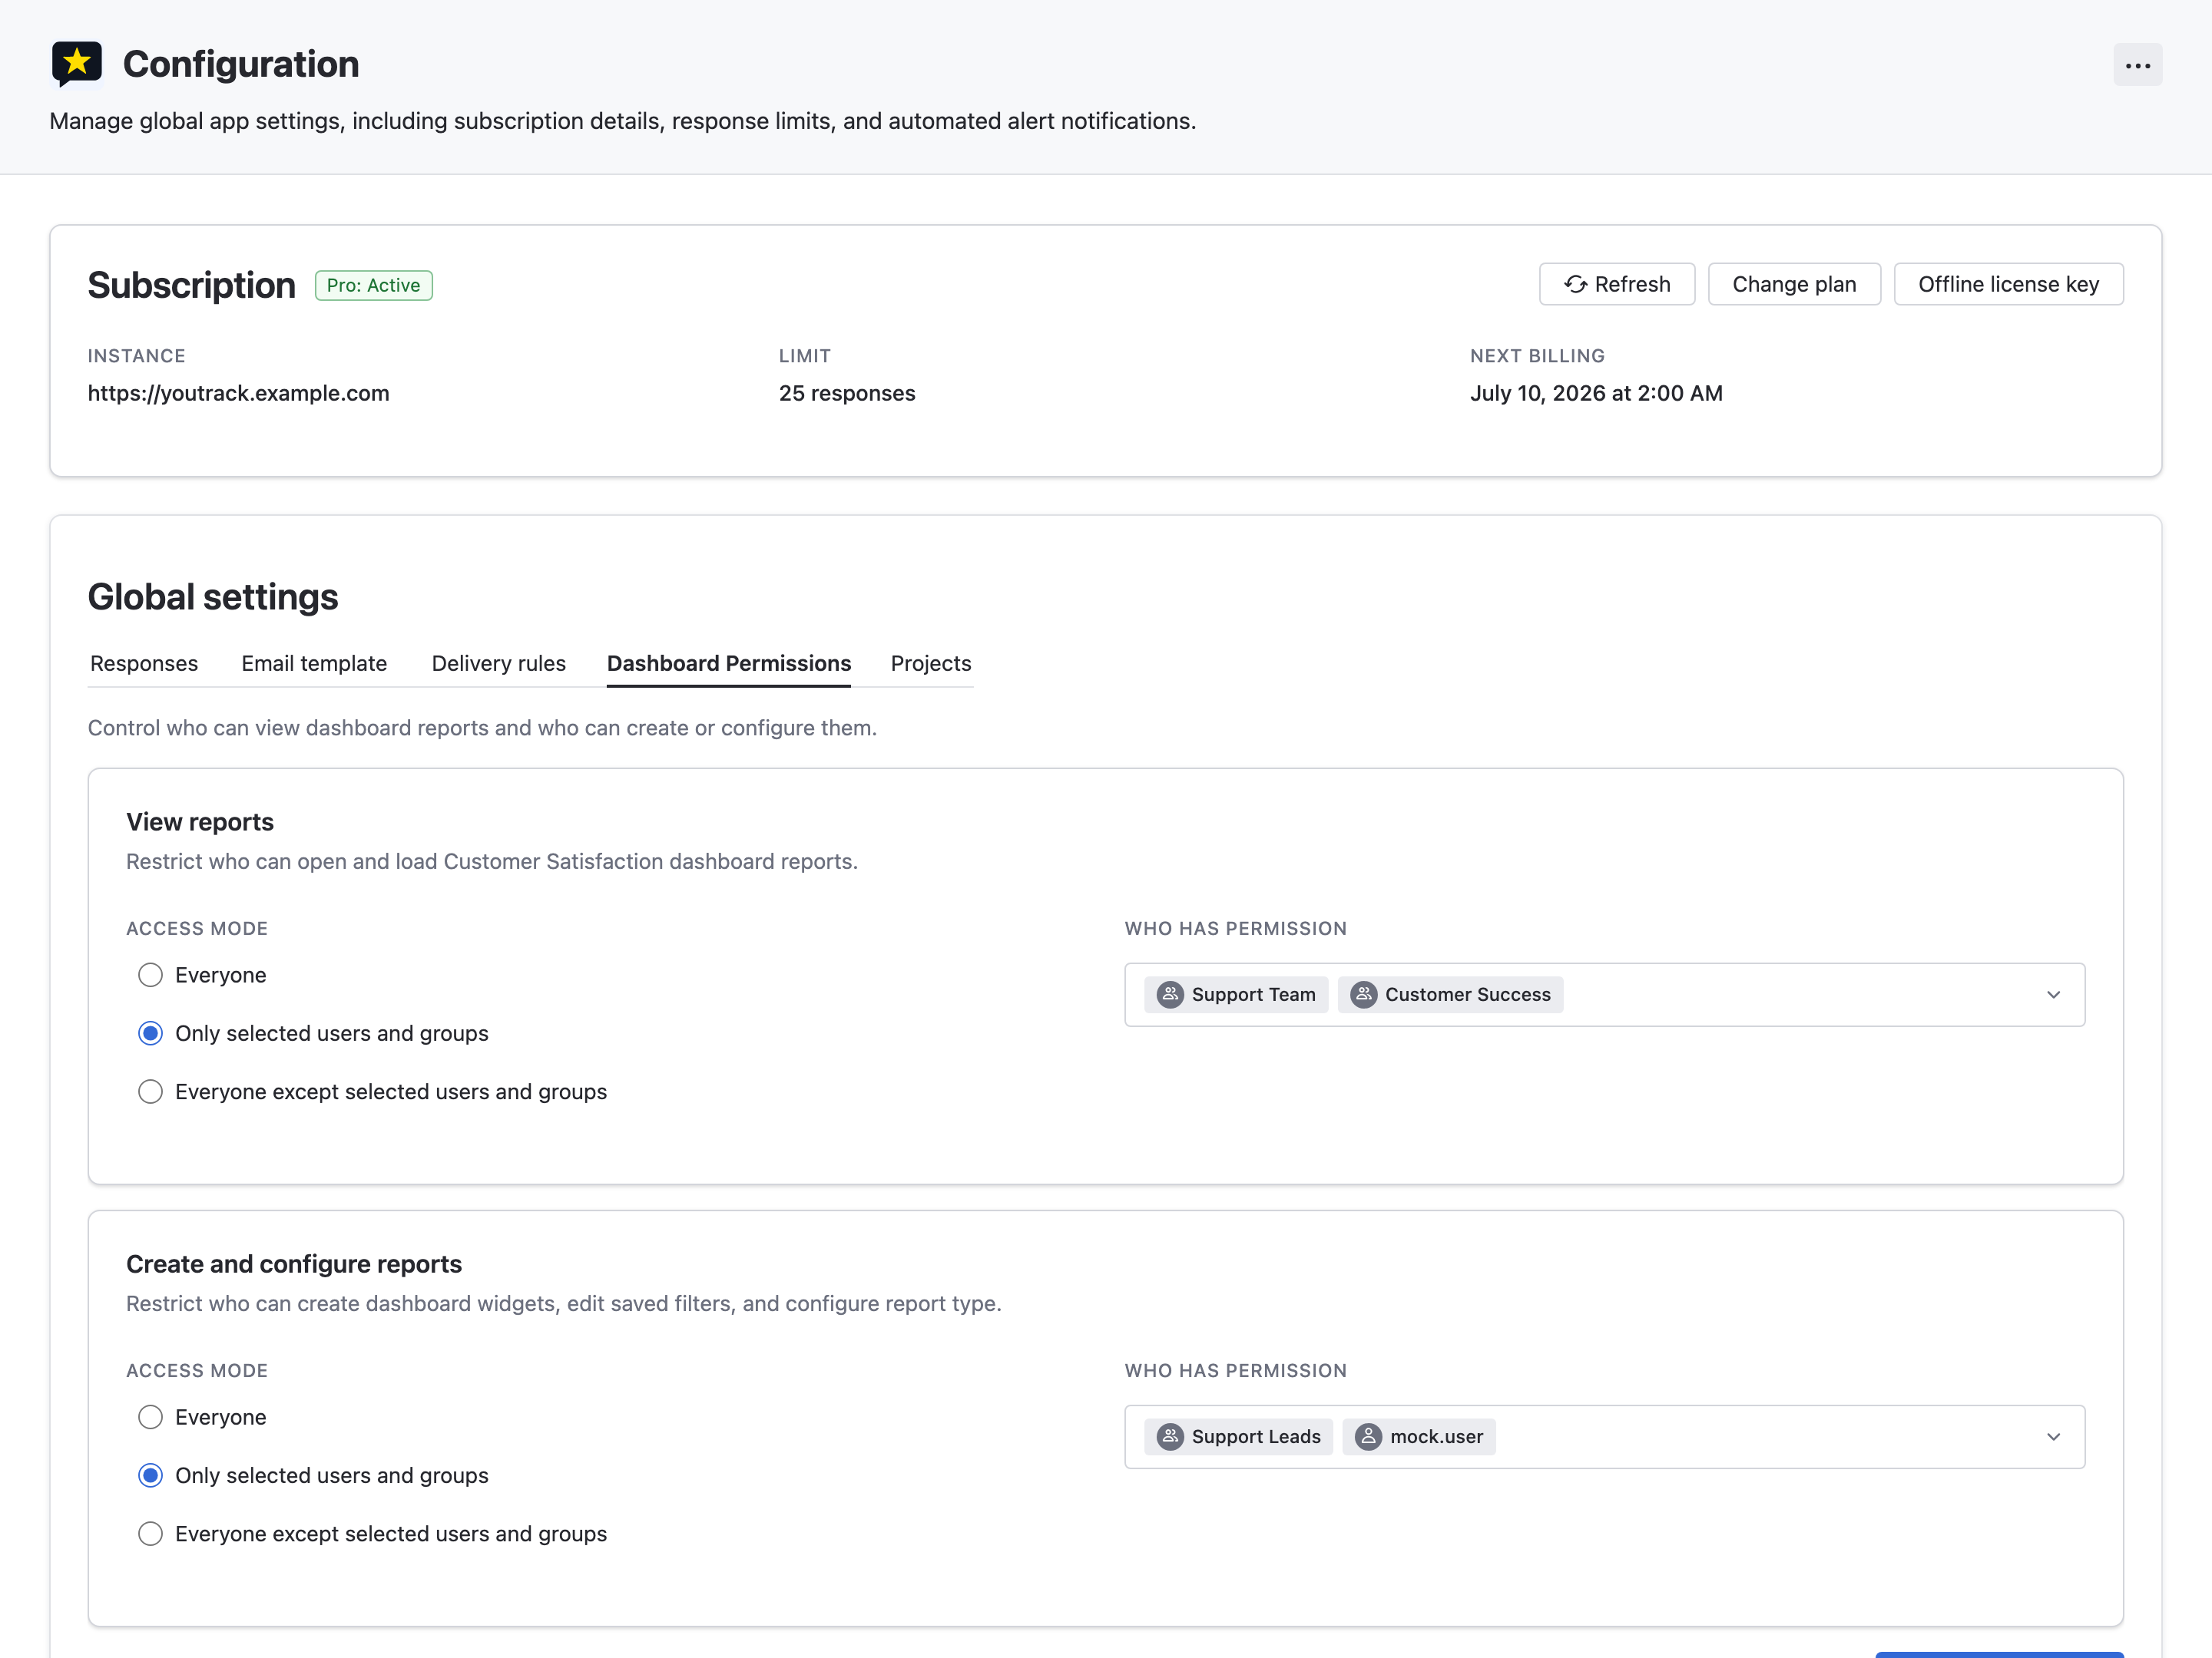The height and width of the screenshot is (1658, 2212).
Task: Click the Customer Success chip
Action: [x=1450, y=994]
